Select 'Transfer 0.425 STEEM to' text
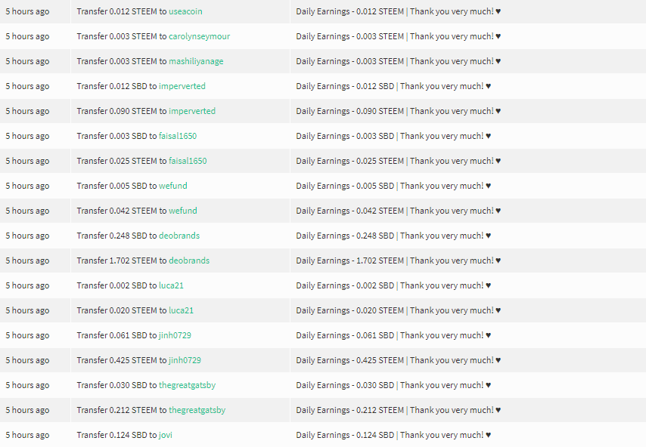 pos(122,360)
